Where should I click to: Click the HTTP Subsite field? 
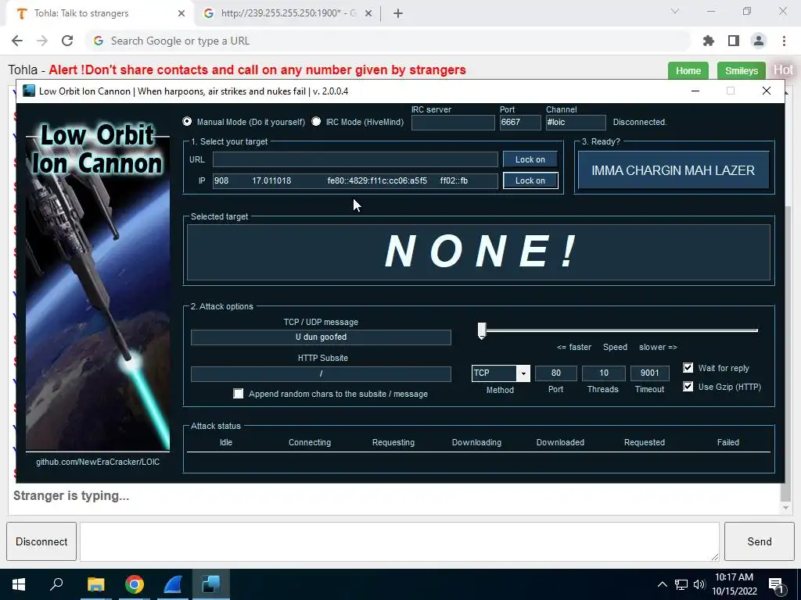click(x=321, y=373)
